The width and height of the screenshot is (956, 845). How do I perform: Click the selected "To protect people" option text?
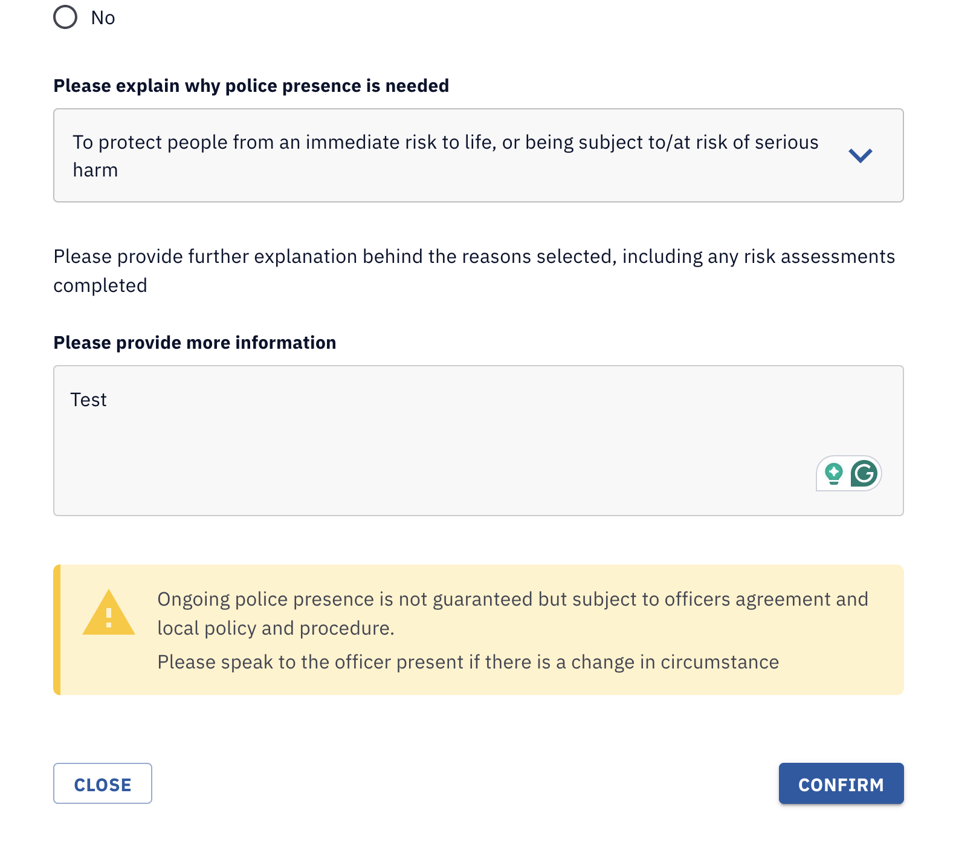click(x=445, y=156)
